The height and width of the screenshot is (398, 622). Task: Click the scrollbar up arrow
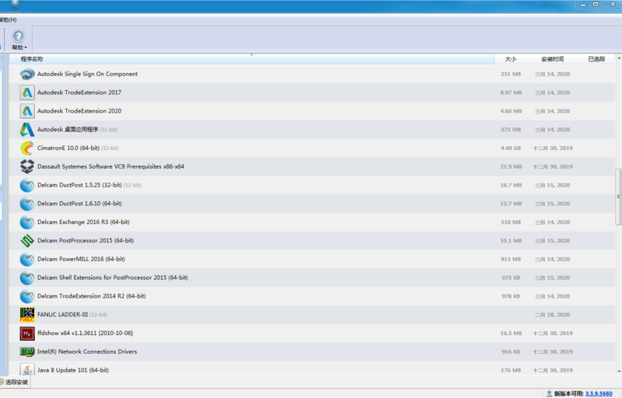618,58
